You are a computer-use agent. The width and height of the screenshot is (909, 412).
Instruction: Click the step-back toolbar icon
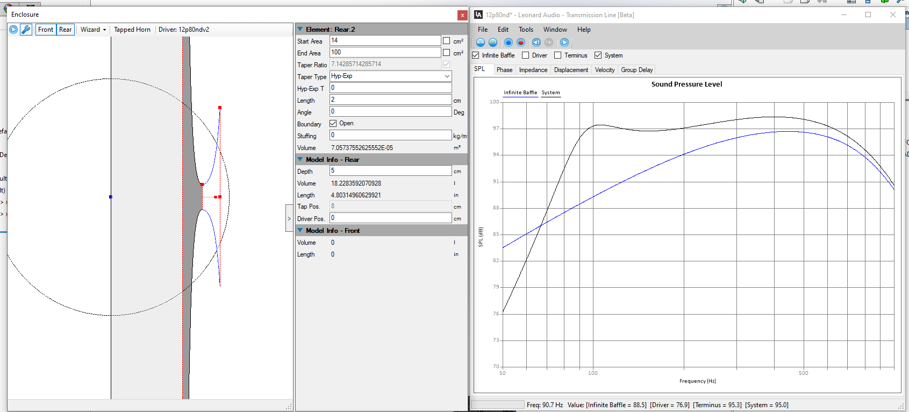click(x=536, y=42)
